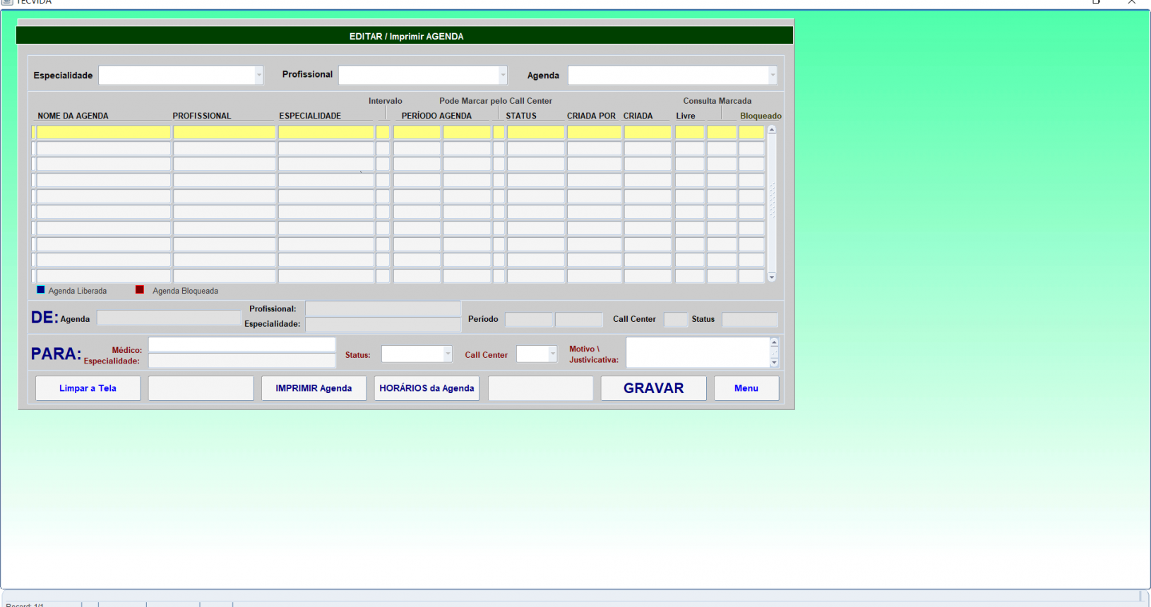The height and width of the screenshot is (607, 1151).
Task: Return via the Menu button
Action: tap(746, 388)
